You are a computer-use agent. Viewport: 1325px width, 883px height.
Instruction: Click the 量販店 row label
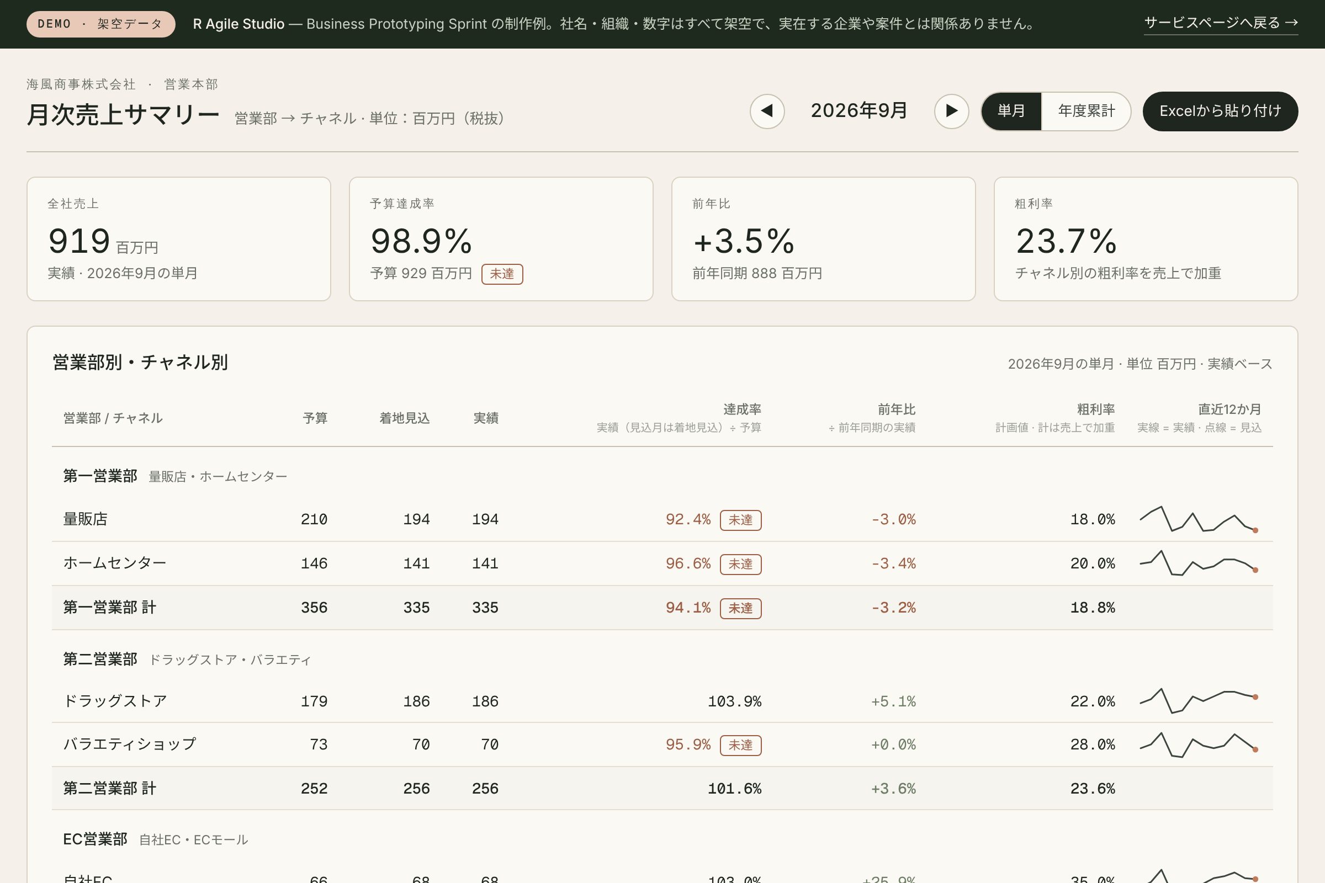(x=85, y=519)
